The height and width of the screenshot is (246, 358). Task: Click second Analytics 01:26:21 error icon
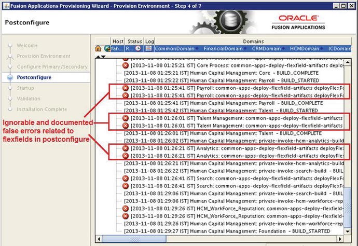[126, 156]
